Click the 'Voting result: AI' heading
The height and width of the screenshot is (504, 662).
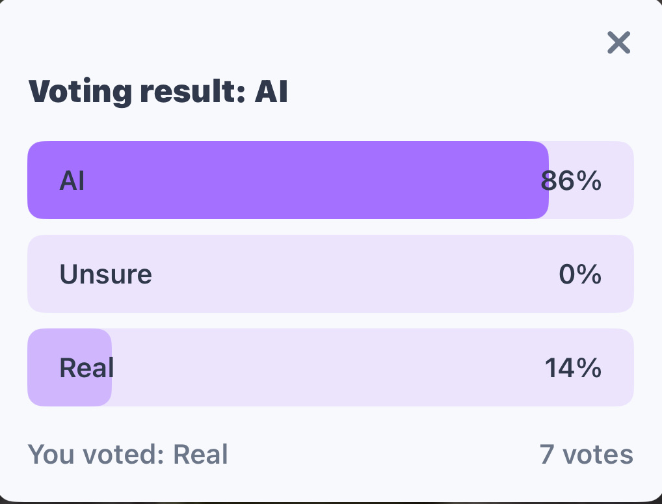(x=158, y=92)
